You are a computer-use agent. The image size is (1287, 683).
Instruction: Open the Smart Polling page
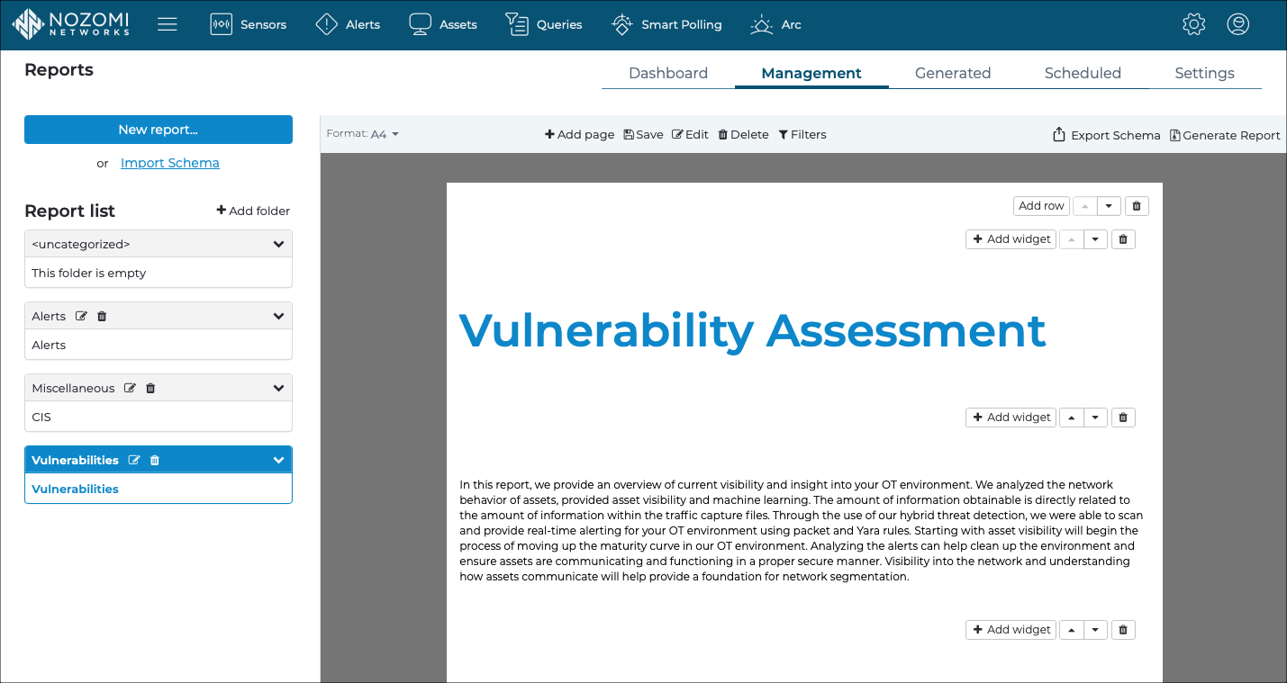click(x=666, y=24)
